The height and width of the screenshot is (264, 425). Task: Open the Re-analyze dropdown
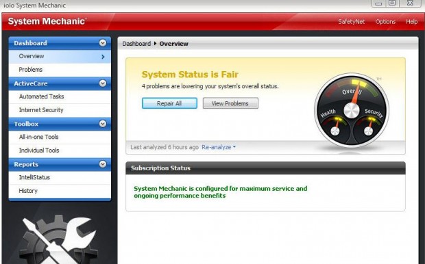pos(219,147)
